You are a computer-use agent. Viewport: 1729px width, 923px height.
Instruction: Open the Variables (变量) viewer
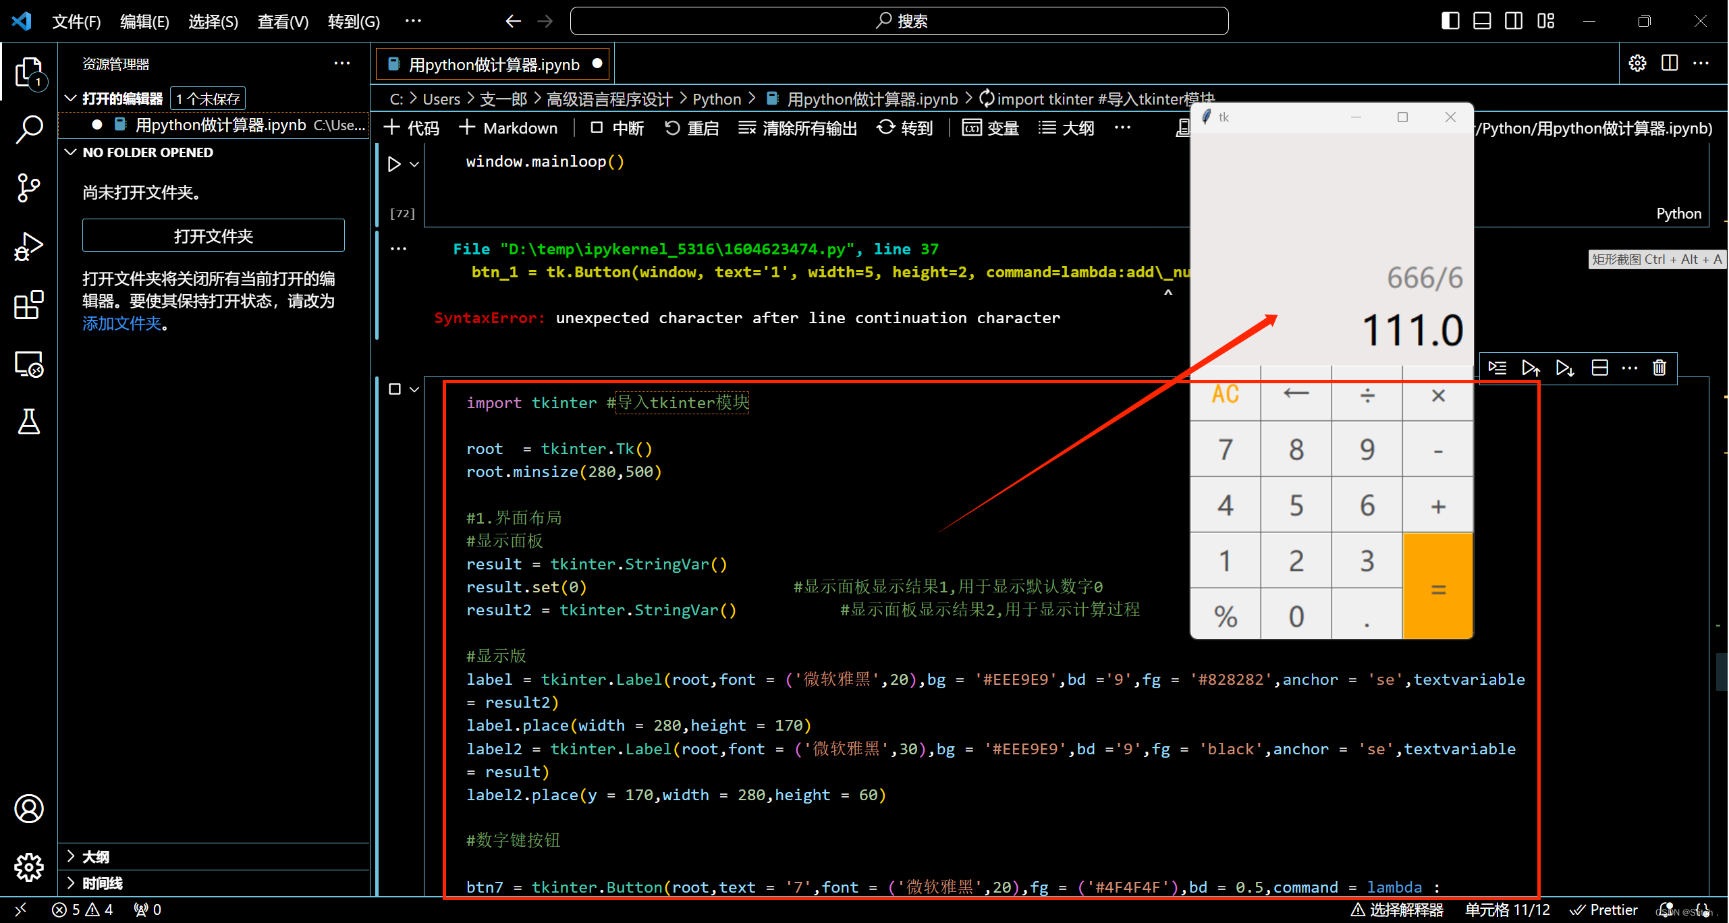991,128
